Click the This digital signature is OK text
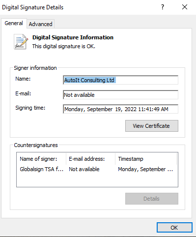Image resolution: width=196 pixels, height=237 pixels. pos(64,46)
